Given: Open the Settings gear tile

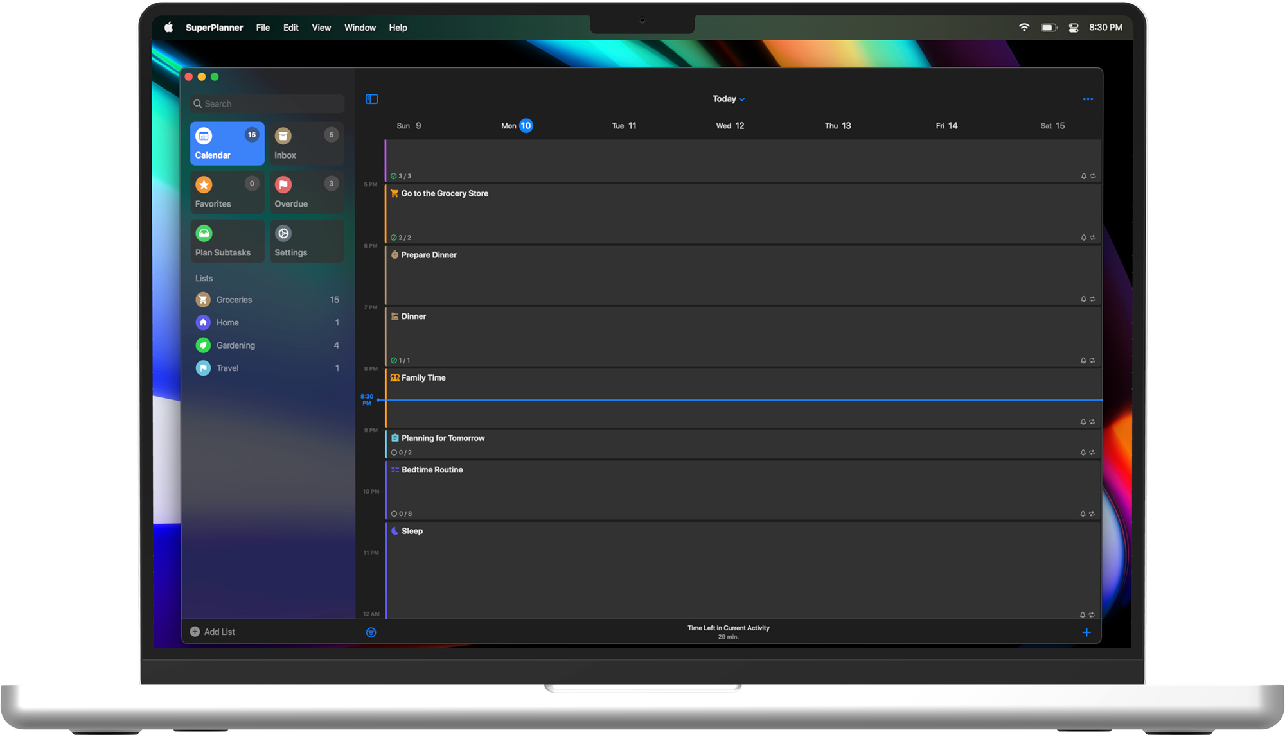Looking at the screenshot, I should tap(306, 241).
